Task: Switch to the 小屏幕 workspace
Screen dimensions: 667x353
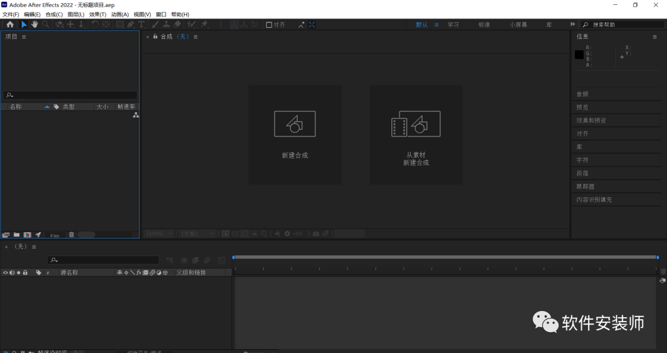Action: pos(518,25)
